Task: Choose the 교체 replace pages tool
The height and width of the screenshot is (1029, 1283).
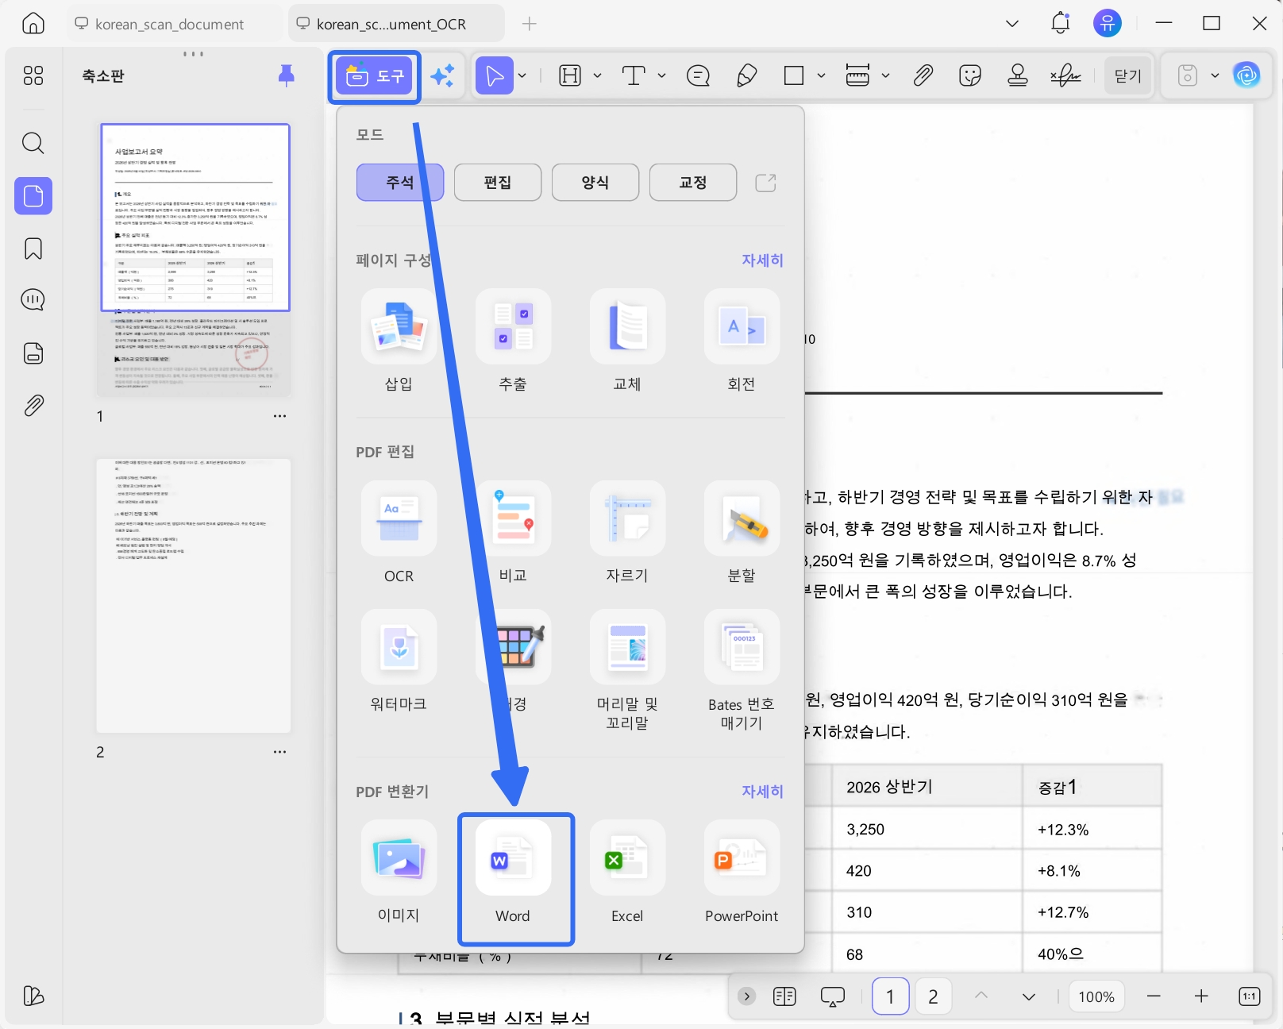Action: (627, 341)
